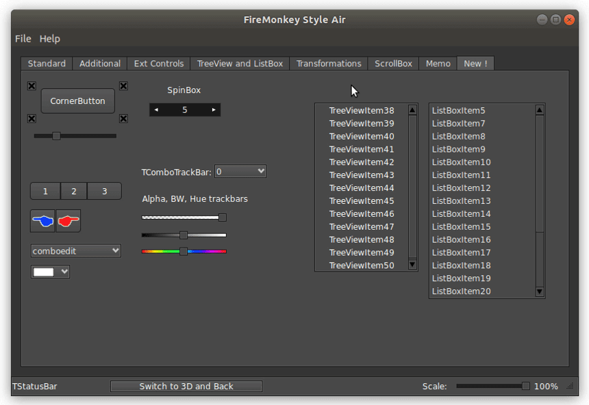Click ListBox scrollbar up arrow

540,110
